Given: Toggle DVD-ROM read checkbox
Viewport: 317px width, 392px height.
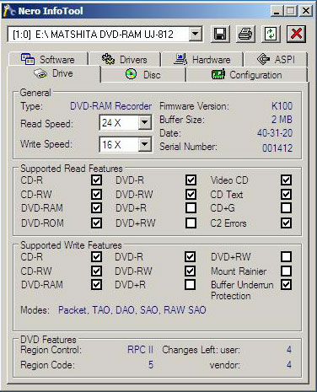Looking at the screenshot, I should (96, 223).
